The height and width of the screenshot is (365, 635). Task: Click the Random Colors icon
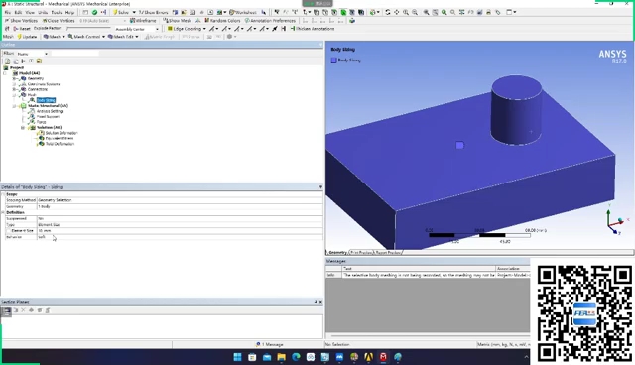pyautogui.click(x=207, y=20)
